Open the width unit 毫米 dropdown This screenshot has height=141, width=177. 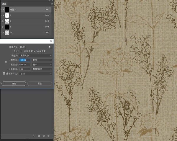click(42, 60)
